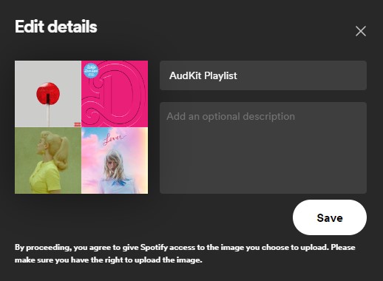Viewport: 383px width, 281px height.
Task: Click the word Spotify in the upload notice
Action: 154,247
